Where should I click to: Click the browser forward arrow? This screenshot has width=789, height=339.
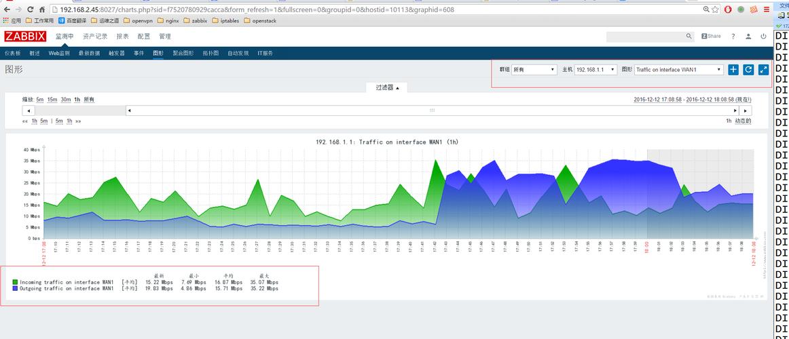[x=18, y=9]
